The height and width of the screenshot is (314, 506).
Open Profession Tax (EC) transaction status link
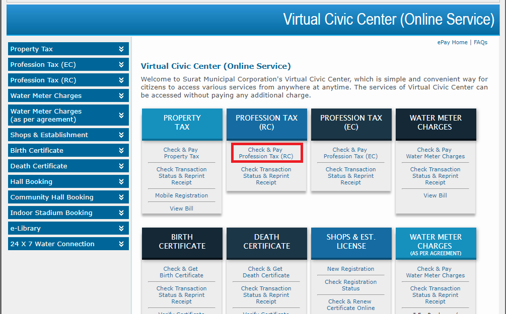pyautogui.click(x=350, y=176)
